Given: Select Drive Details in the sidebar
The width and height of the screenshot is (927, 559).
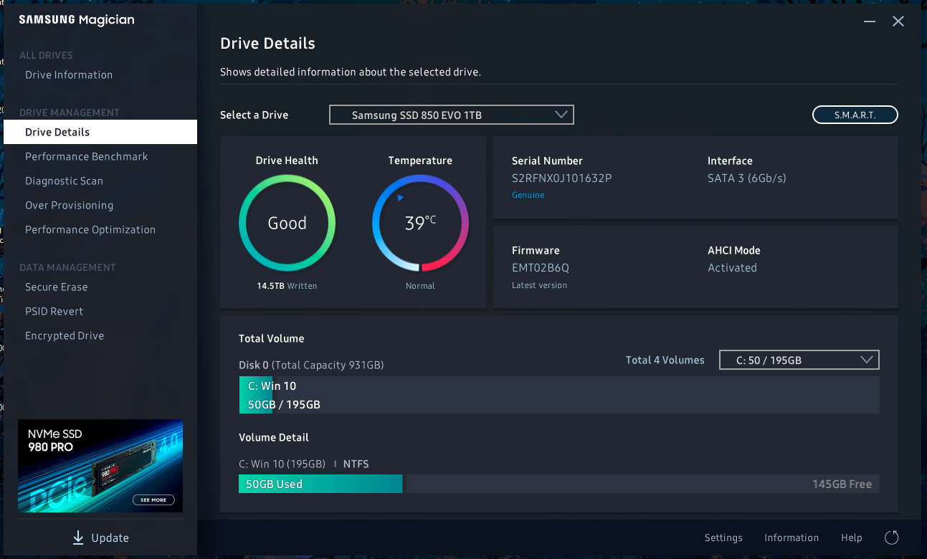Looking at the screenshot, I should (100, 132).
